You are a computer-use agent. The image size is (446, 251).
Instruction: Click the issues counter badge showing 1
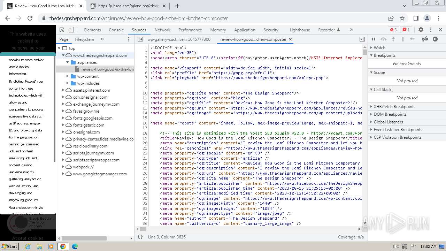pyautogui.click(x=406, y=30)
